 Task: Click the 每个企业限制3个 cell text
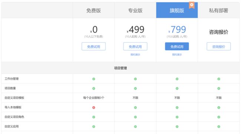click(x=93, y=98)
